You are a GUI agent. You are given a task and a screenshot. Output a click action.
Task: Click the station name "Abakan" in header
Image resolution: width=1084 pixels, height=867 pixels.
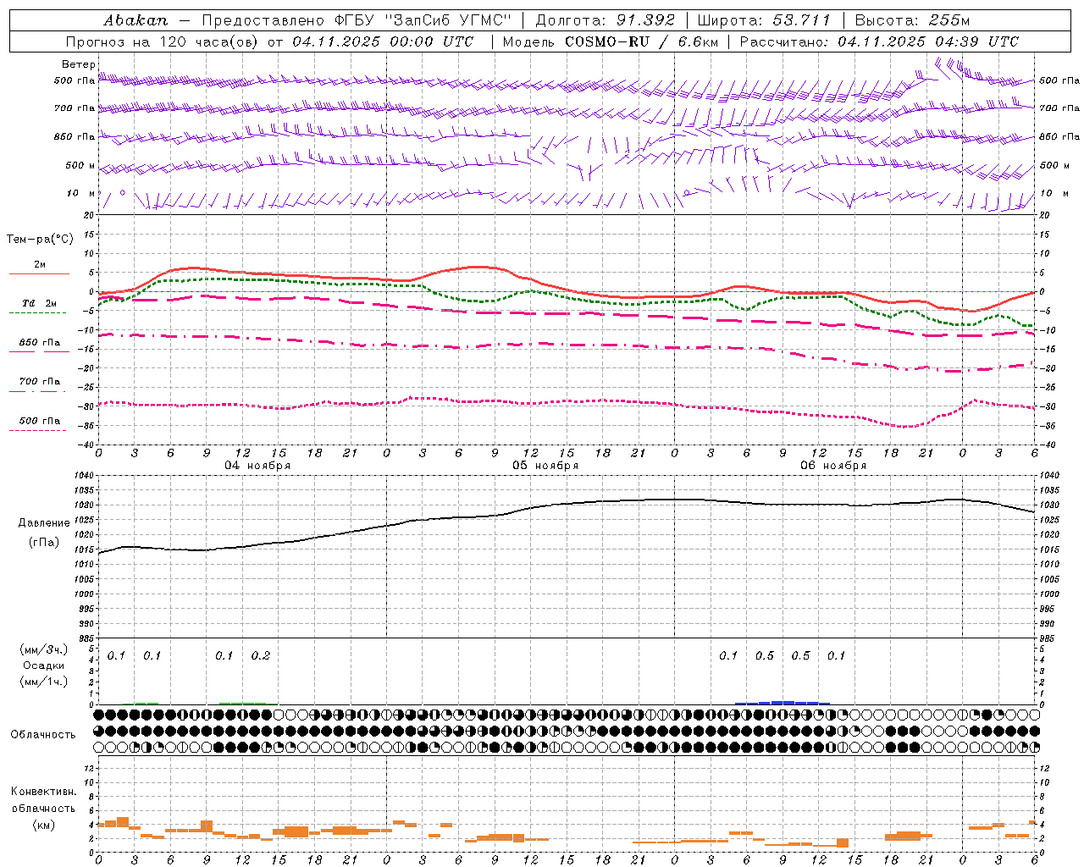coord(135,20)
